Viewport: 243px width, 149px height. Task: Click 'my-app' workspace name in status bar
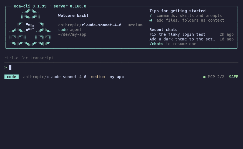pos(117,77)
